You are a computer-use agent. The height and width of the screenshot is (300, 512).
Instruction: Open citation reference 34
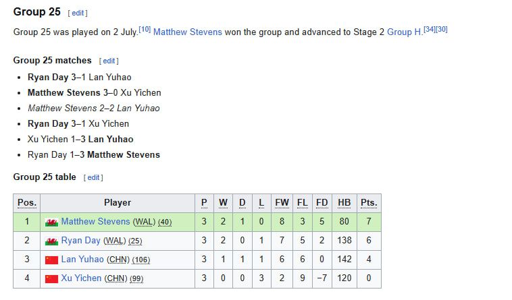point(430,29)
